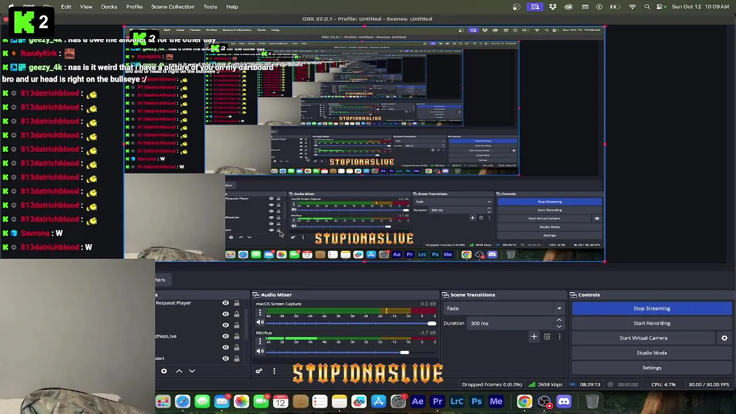Click Dropbox icon in menu bar
The width and height of the screenshot is (736, 414).
(x=553, y=7)
